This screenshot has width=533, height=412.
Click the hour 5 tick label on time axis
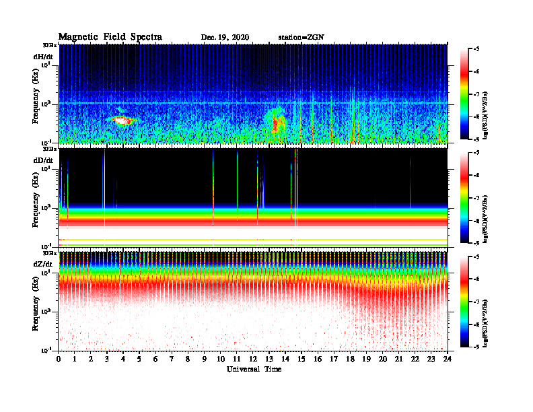click(139, 359)
